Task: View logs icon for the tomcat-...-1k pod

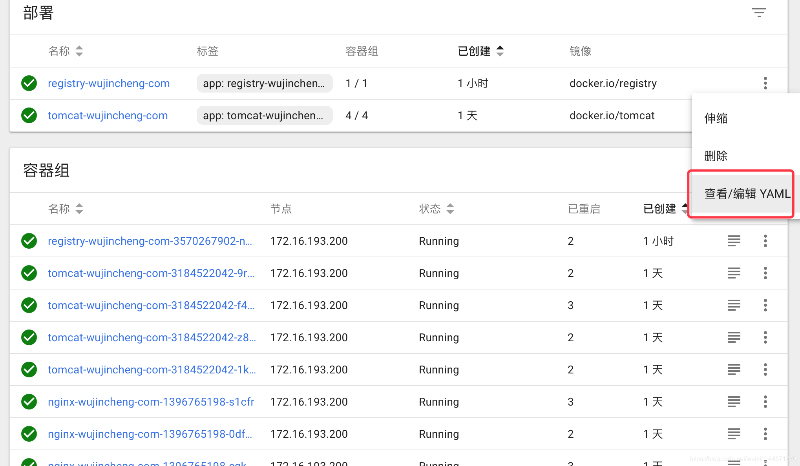Action: [x=734, y=370]
